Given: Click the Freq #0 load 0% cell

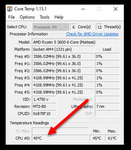Looking at the screenshot, I should [107, 56].
